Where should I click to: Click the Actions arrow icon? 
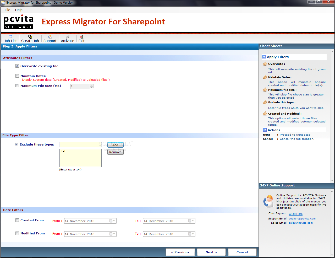265,130
